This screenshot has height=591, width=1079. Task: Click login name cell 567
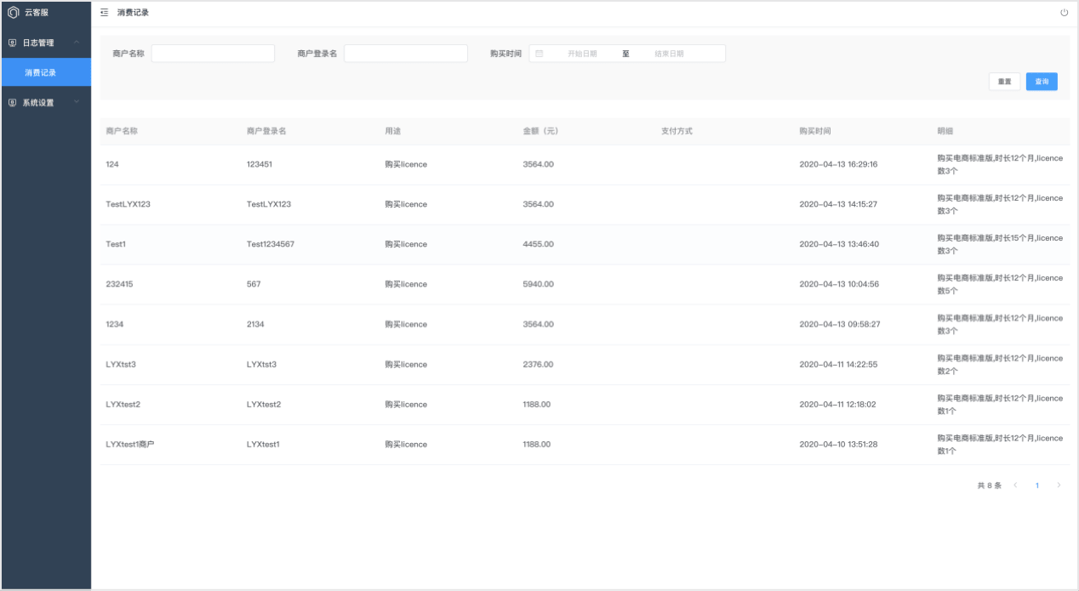[254, 284]
